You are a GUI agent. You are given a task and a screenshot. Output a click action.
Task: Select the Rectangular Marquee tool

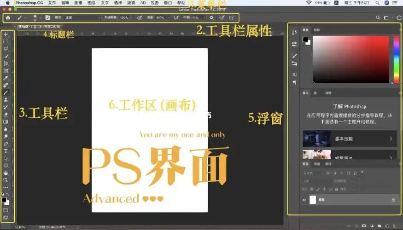(6, 41)
